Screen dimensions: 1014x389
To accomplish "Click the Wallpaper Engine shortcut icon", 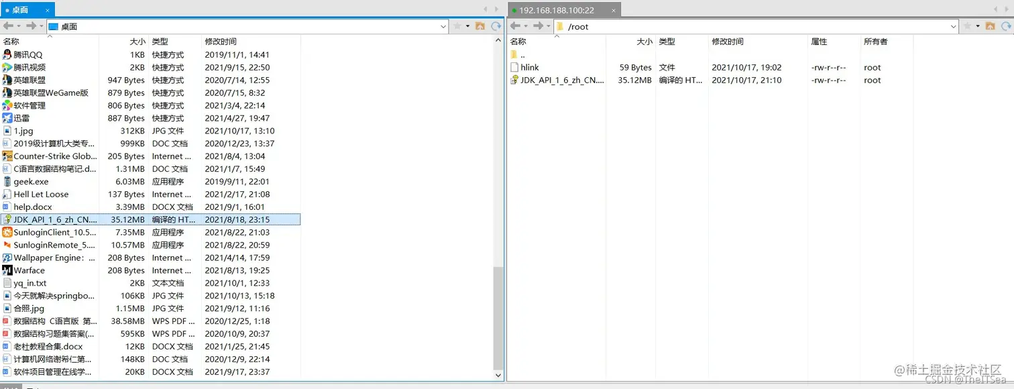I will point(7,258).
